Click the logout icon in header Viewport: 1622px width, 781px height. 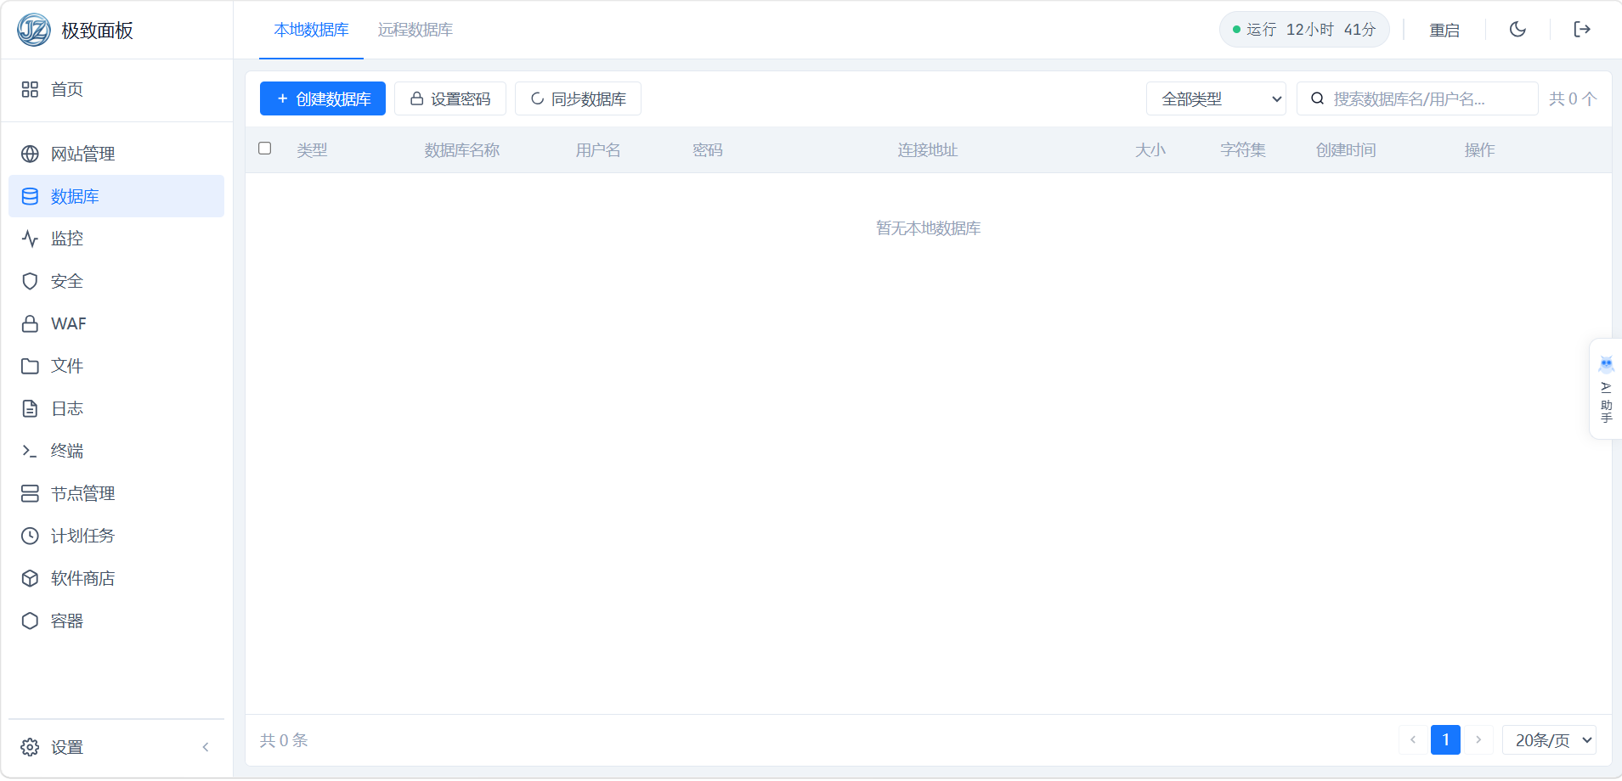[1582, 30]
